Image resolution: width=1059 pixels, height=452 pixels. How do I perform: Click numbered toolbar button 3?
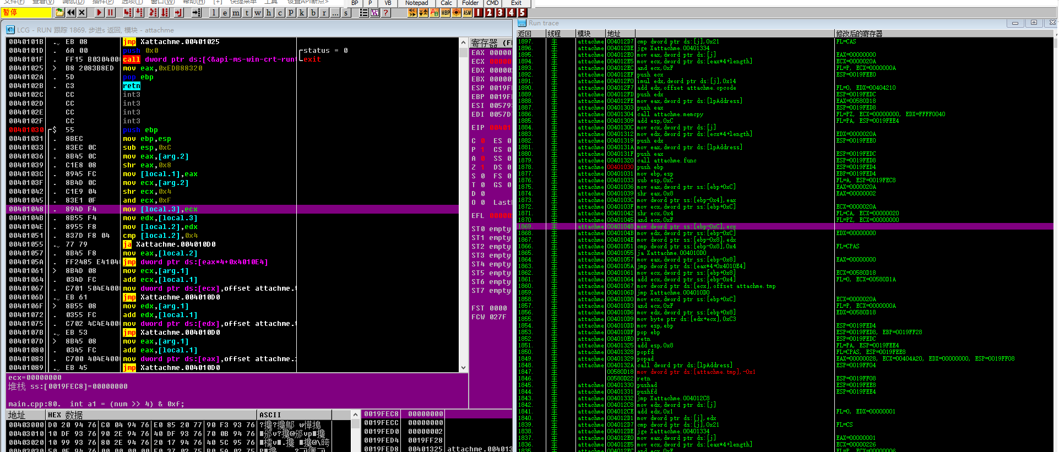click(x=501, y=12)
